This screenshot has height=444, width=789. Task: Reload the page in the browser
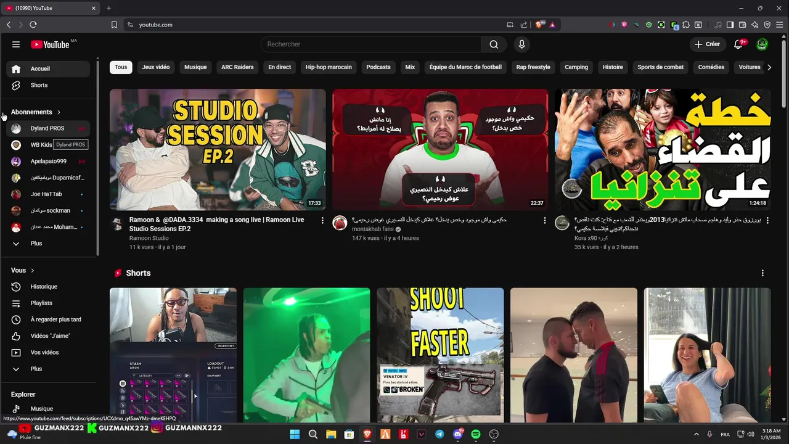33,25
